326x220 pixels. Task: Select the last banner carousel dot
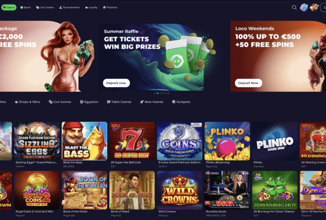click(168, 93)
